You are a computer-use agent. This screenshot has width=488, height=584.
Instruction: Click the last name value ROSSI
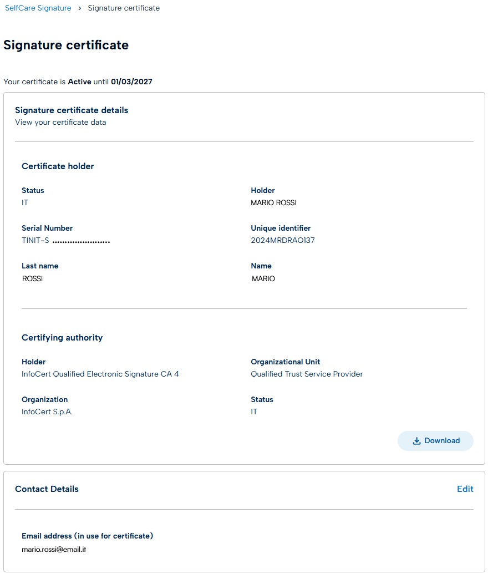pos(32,278)
